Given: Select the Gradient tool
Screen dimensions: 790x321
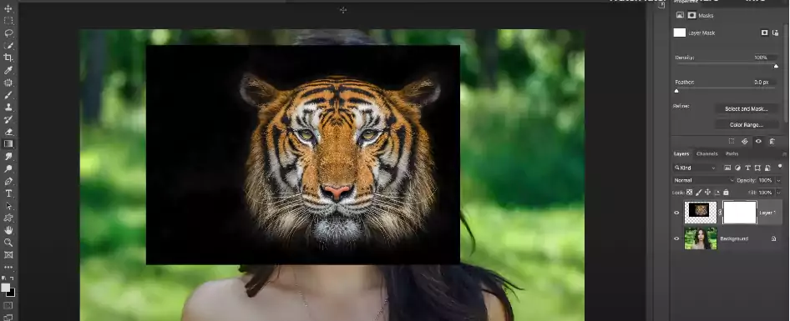Looking at the screenshot, I should point(8,144).
